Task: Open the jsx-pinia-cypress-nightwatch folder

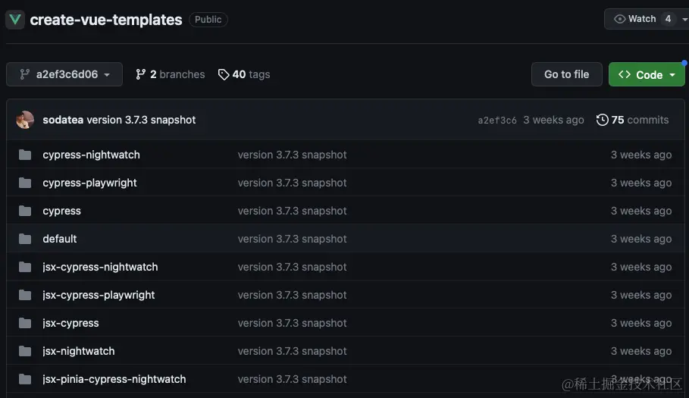Action: point(114,379)
